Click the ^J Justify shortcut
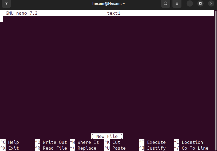The image size is (217, 151). click(152, 148)
